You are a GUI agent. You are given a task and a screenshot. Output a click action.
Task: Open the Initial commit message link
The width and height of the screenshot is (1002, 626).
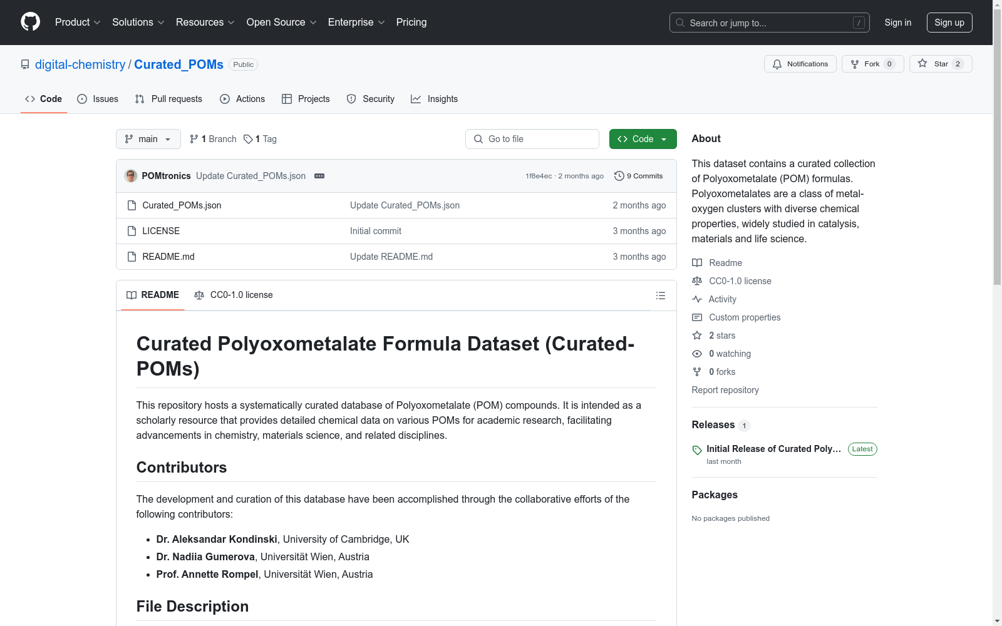tap(376, 231)
